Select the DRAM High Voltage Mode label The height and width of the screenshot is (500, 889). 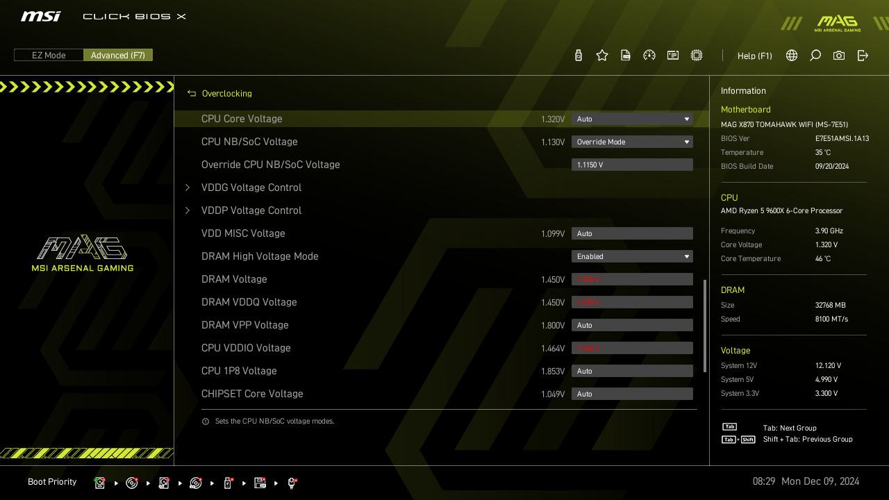pyautogui.click(x=260, y=256)
